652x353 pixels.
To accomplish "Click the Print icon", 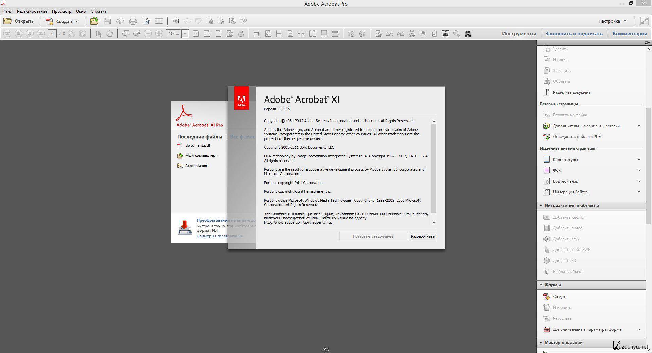I will pyautogui.click(x=133, y=21).
